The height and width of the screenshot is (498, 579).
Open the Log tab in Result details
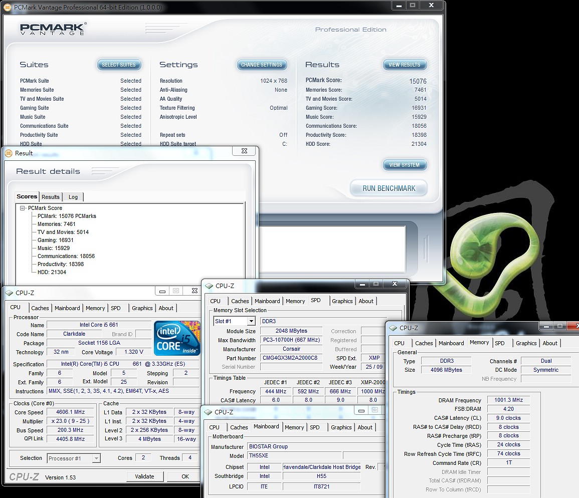pos(73,197)
